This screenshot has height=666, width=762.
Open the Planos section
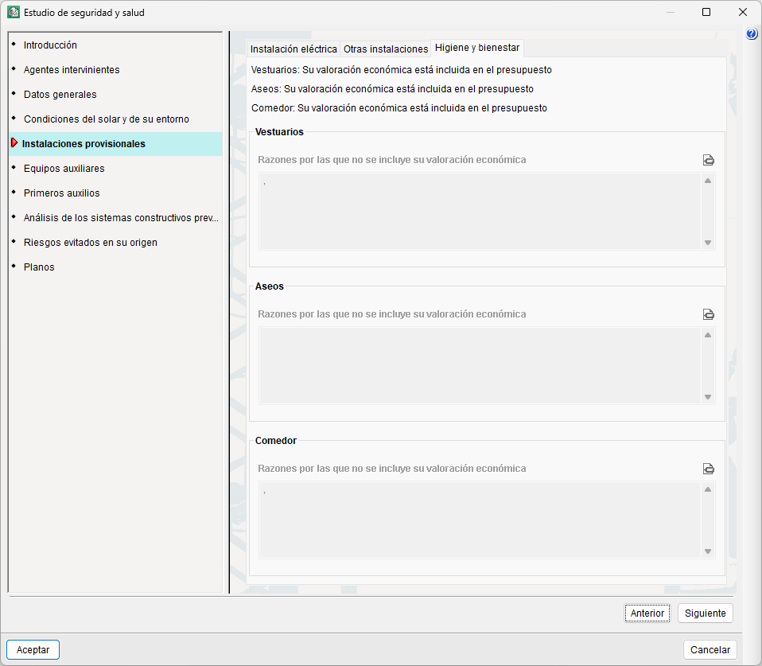click(39, 267)
